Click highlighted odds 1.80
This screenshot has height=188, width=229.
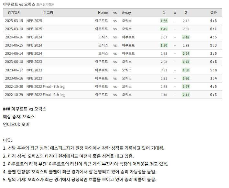[164, 45]
